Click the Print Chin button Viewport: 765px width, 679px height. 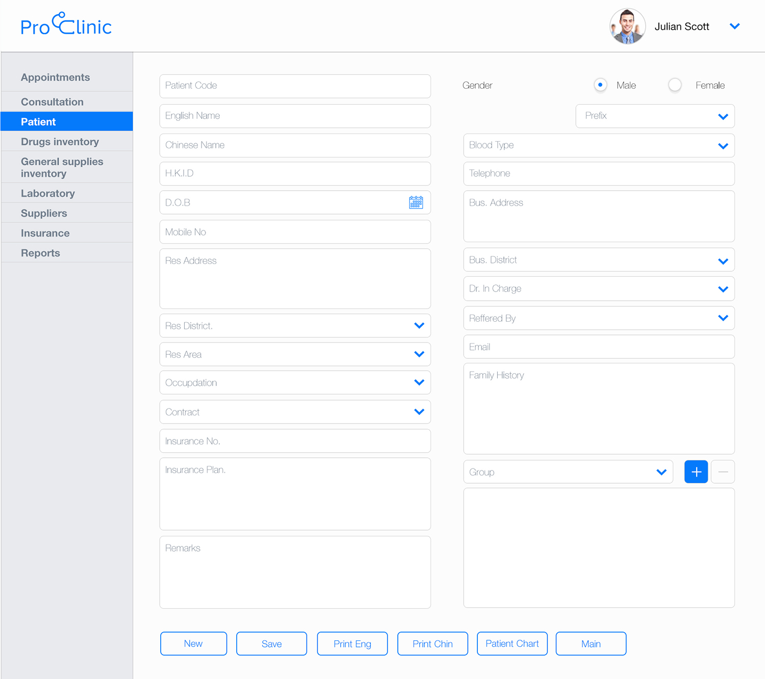pos(432,644)
